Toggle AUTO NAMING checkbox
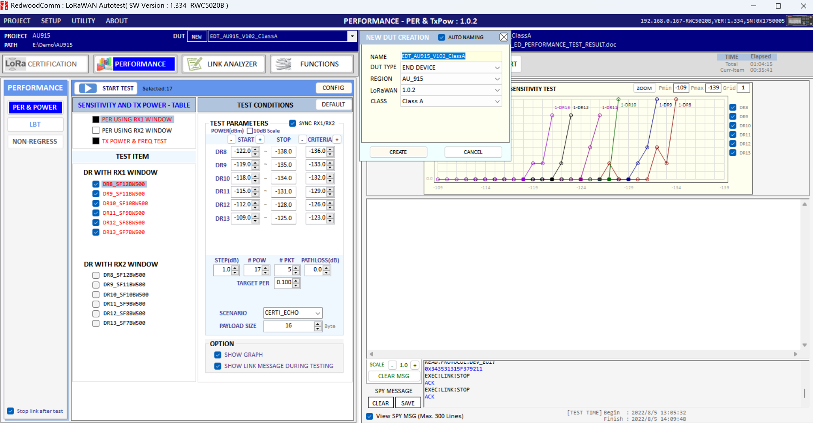 pyautogui.click(x=442, y=38)
